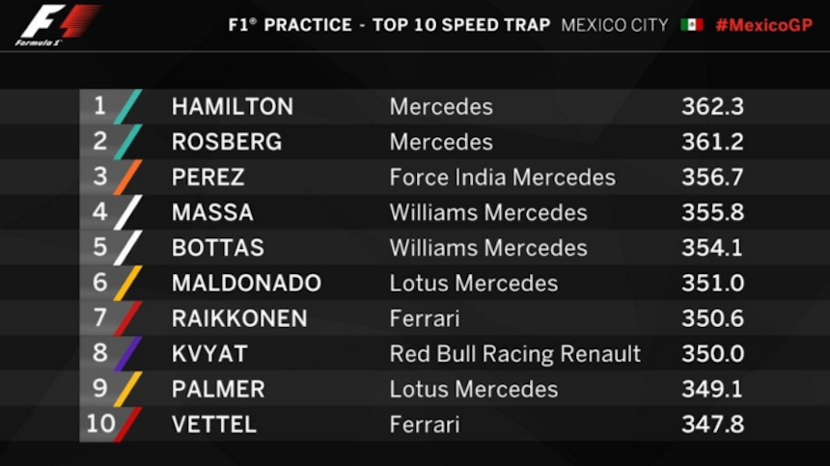Viewport: 830px width, 466px height.
Task: Select the Mexico City location label
Action: pos(615,25)
